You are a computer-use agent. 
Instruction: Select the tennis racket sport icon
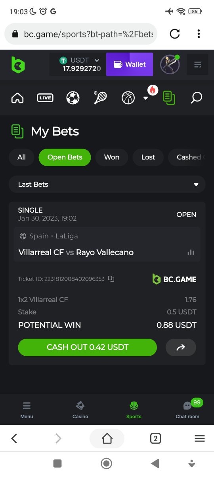tap(100, 98)
